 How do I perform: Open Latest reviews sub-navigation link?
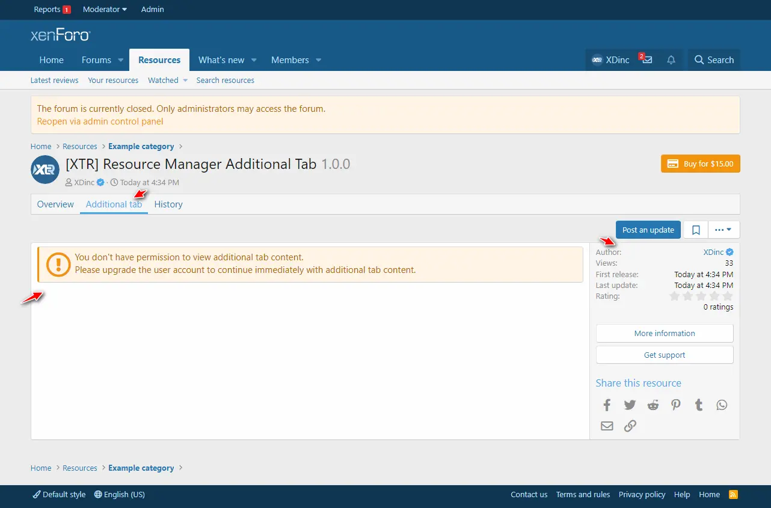55,80
